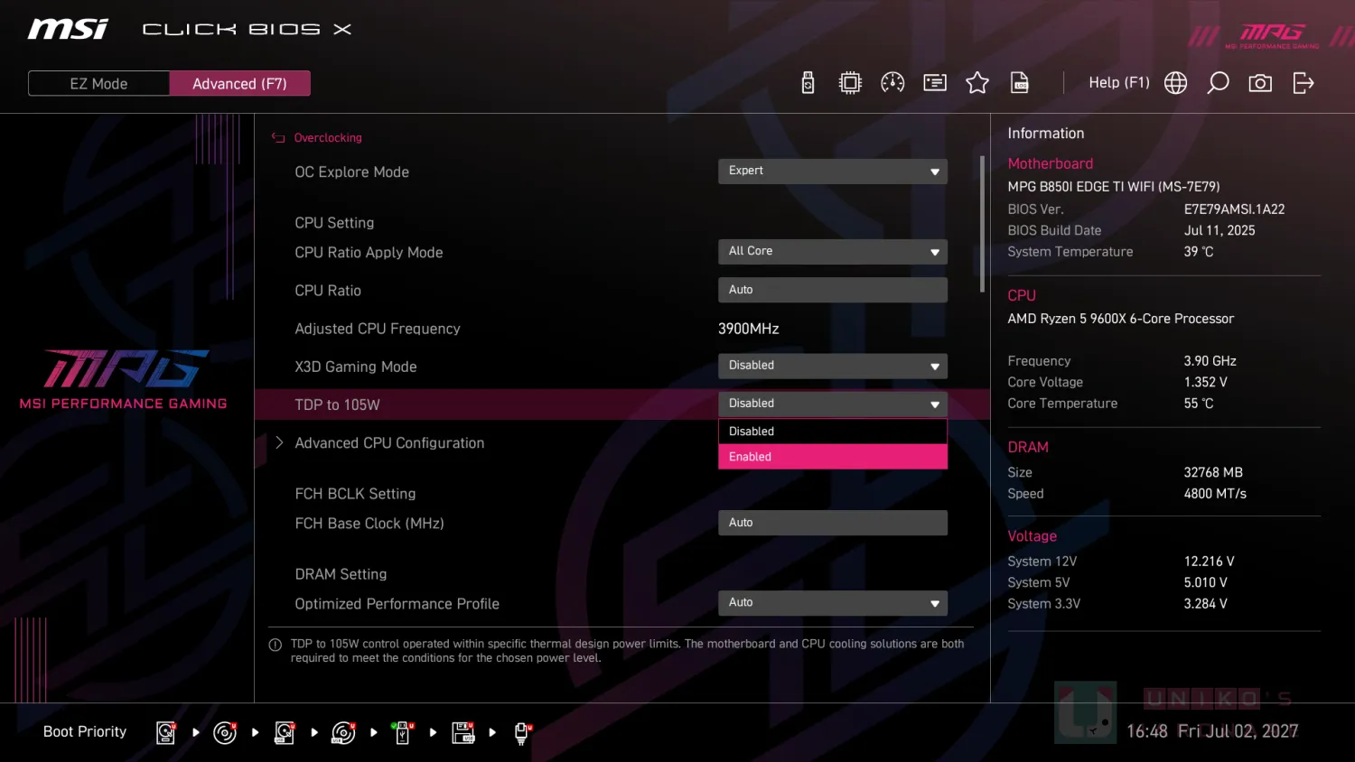Open the OC Explore Mode dropdown set to Expert

[832, 172]
